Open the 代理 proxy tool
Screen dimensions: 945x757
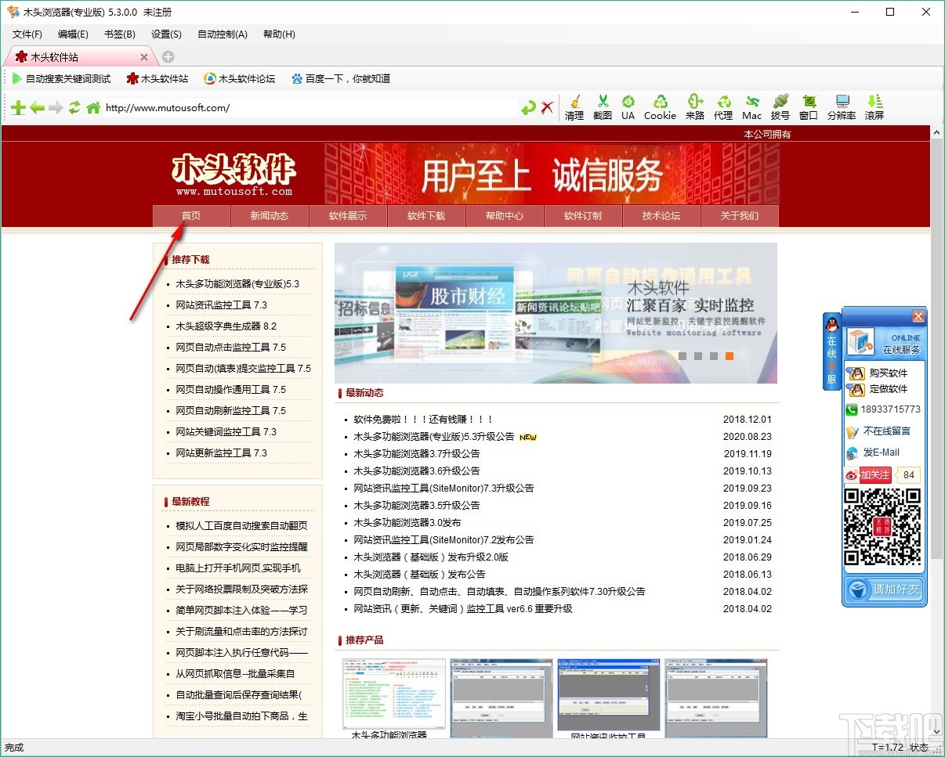[723, 107]
